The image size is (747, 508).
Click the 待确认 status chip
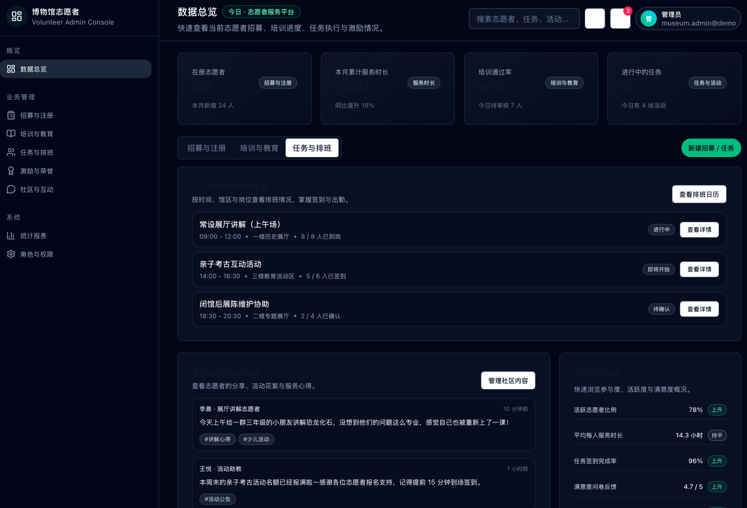click(662, 309)
